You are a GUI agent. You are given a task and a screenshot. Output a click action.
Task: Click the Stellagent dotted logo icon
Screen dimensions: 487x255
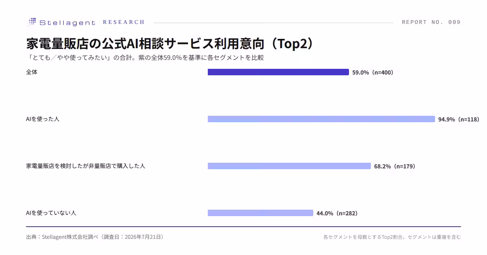[x=31, y=22]
